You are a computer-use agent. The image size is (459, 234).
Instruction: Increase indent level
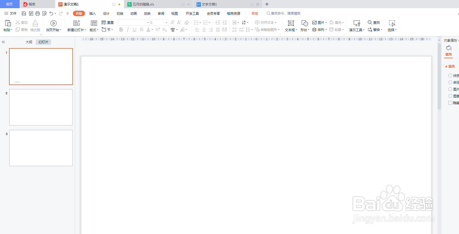coord(225,22)
